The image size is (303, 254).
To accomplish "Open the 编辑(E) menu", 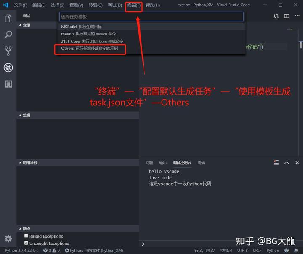I will pyautogui.click(x=39, y=5).
